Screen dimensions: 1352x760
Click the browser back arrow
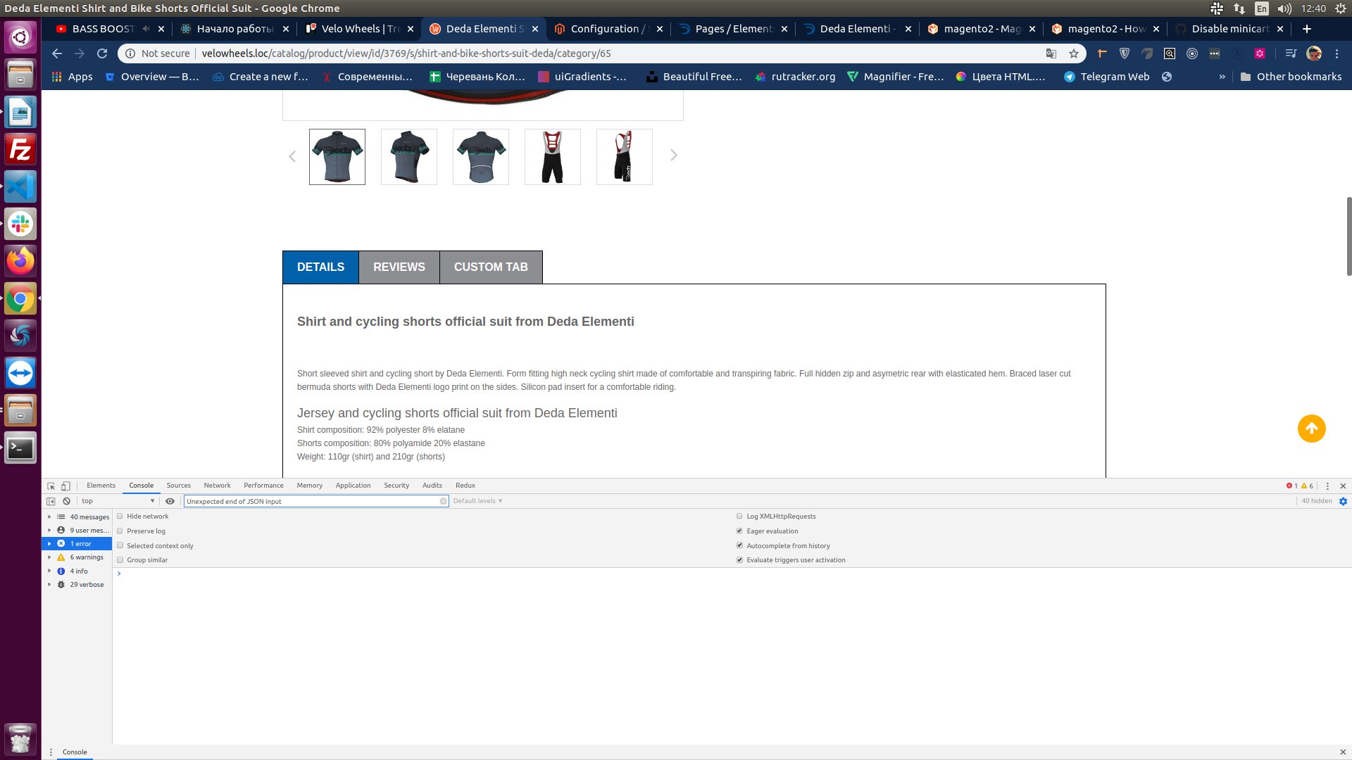pyautogui.click(x=57, y=53)
